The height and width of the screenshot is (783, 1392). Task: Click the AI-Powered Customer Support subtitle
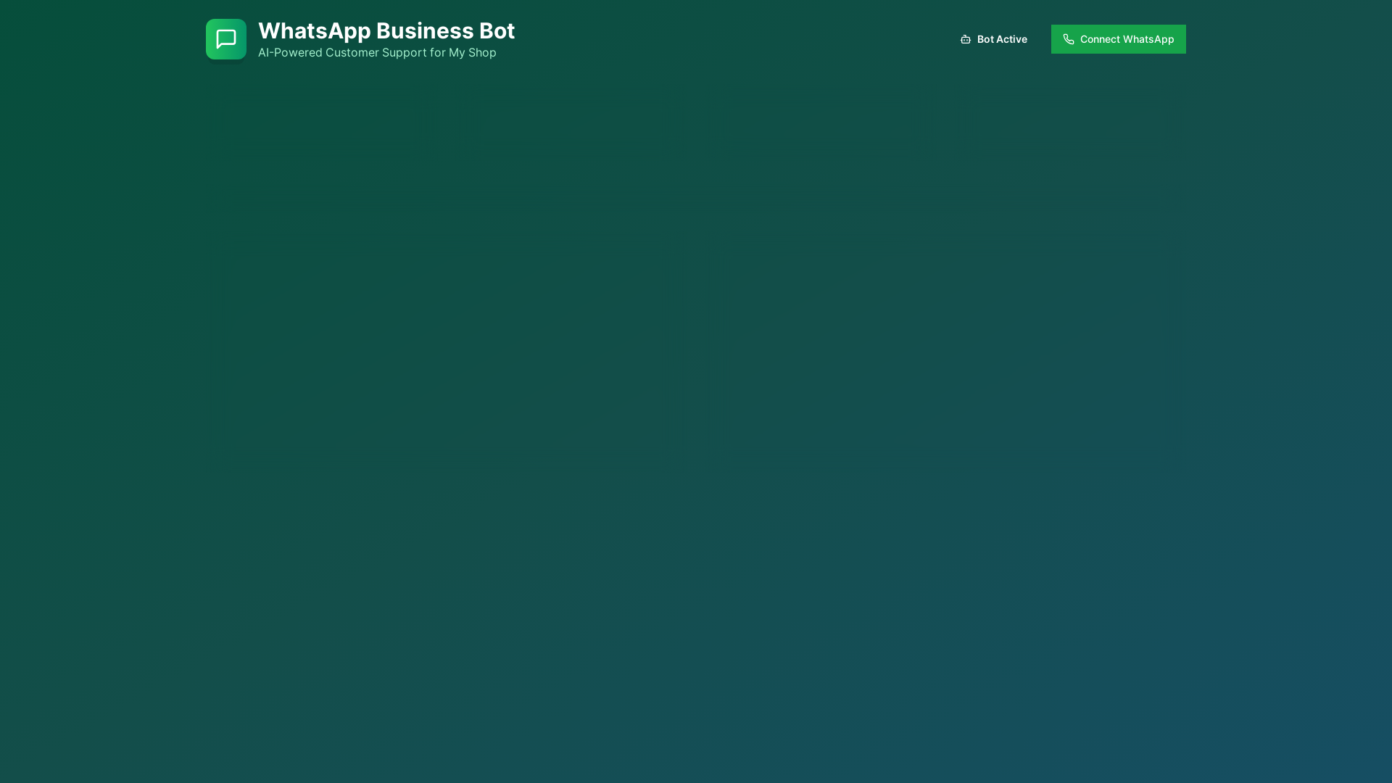[377, 53]
